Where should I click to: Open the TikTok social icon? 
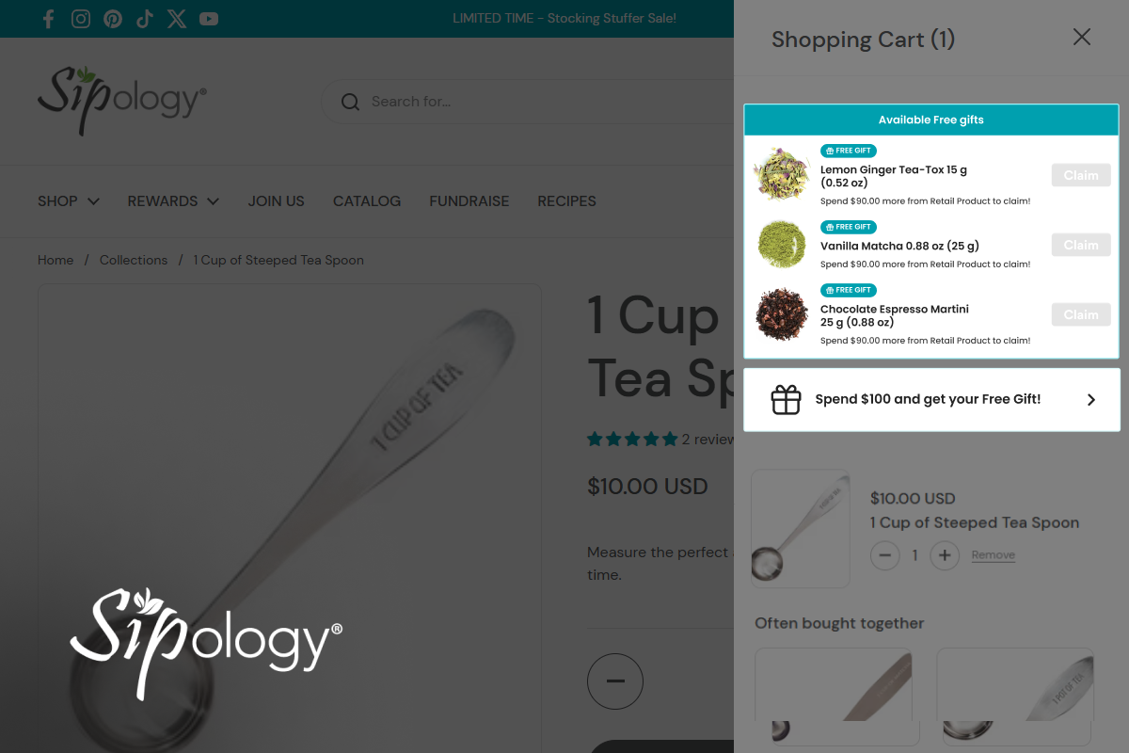click(x=145, y=19)
